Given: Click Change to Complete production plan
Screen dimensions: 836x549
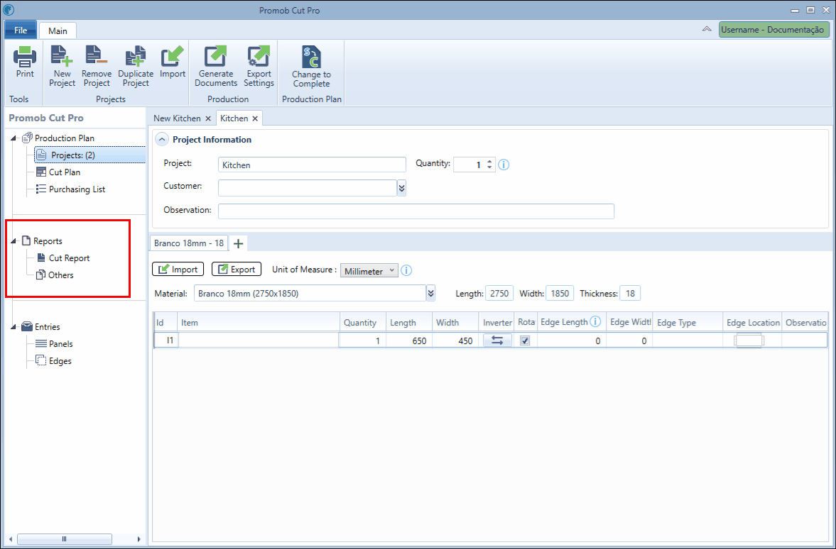Looking at the screenshot, I should point(311,66).
